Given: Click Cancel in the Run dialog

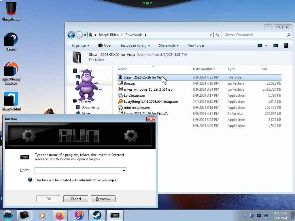Looking at the screenshot, I should point(76,199).
